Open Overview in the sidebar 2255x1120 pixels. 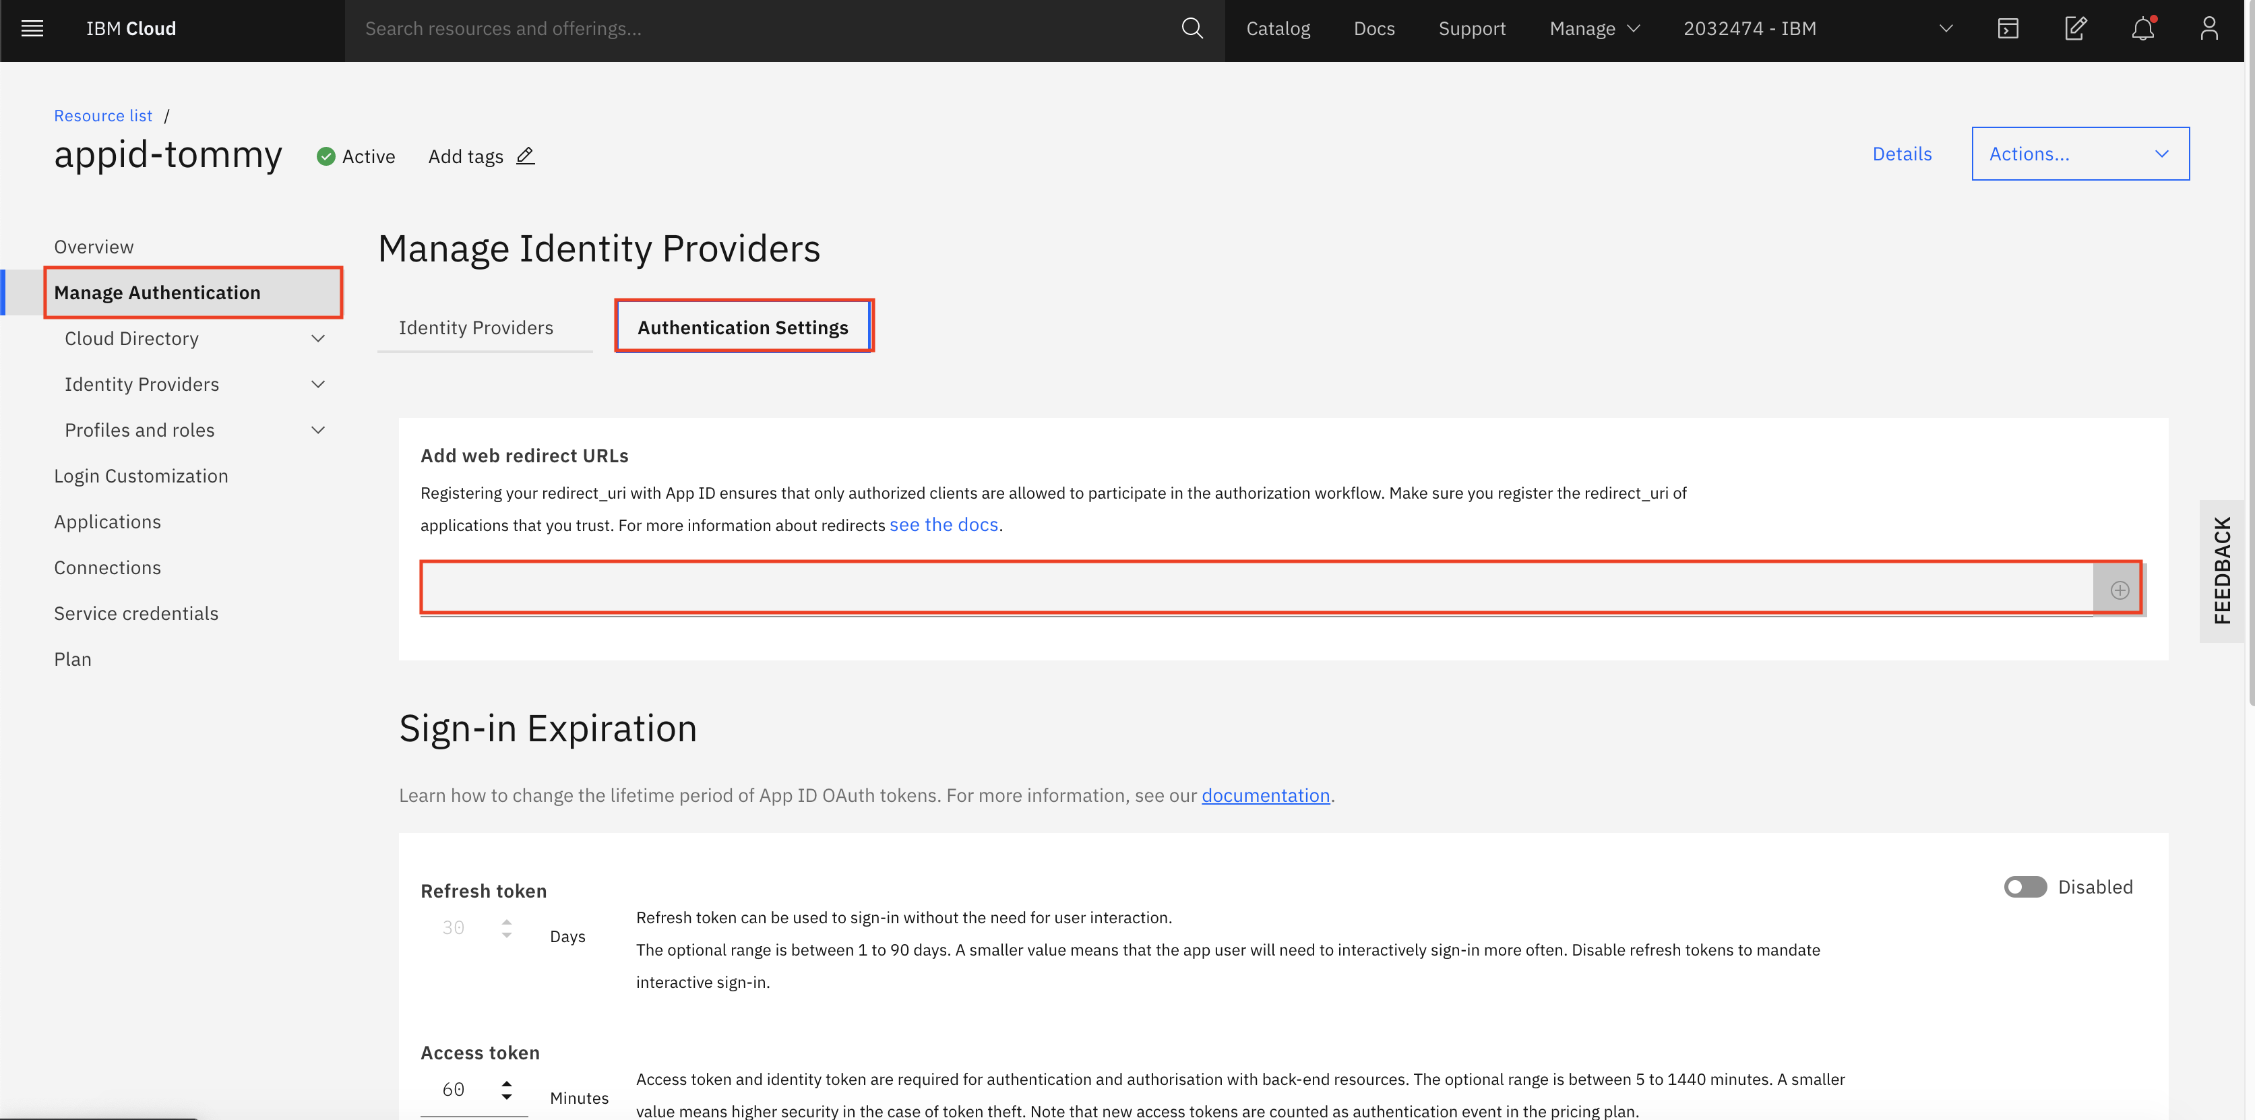(x=94, y=247)
